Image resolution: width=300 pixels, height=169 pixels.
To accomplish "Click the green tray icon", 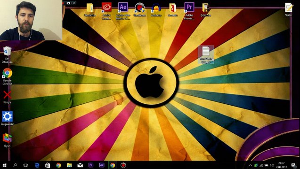I will (256, 165).
